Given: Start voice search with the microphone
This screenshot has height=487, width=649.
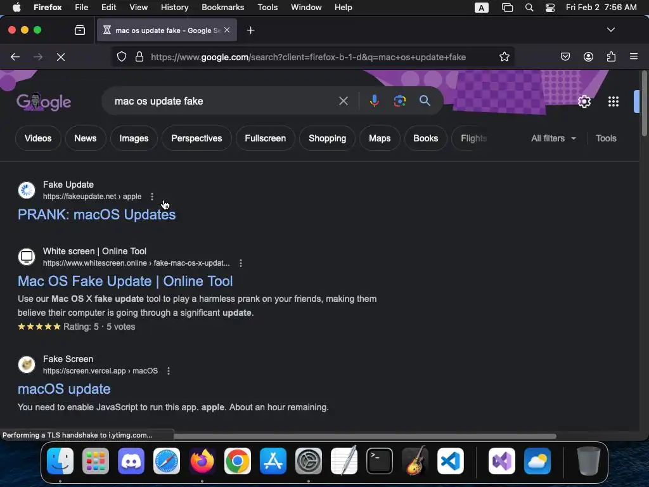Looking at the screenshot, I should (374, 101).
